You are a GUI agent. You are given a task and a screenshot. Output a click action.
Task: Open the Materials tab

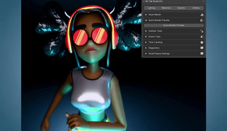coord(166,8)
